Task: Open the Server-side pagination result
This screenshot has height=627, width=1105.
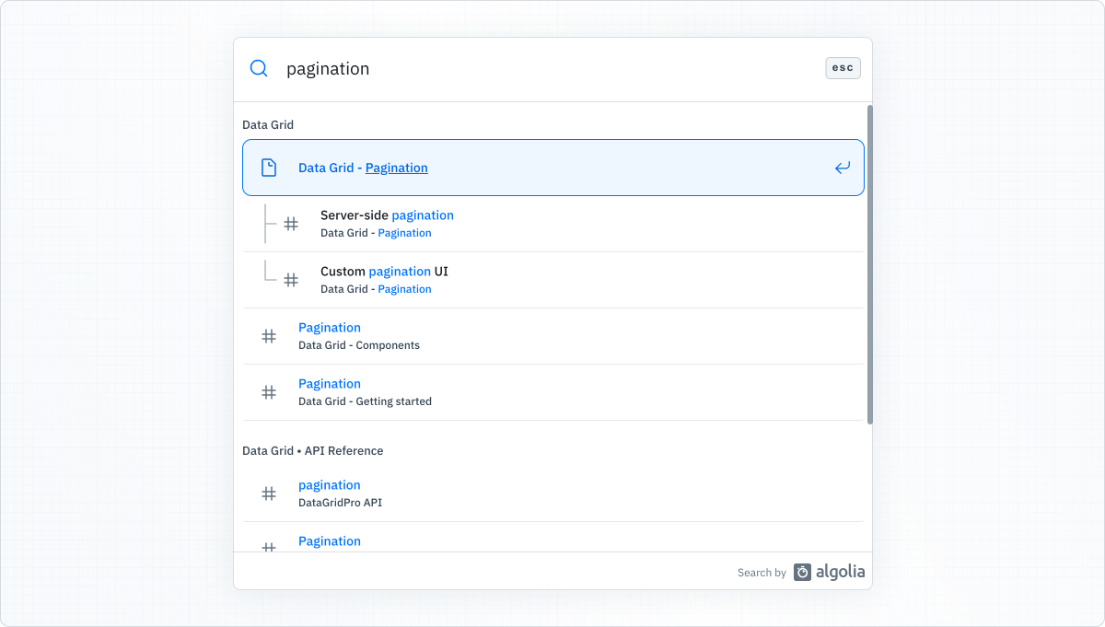Action: pyautogui.click(x=387, y=224)
